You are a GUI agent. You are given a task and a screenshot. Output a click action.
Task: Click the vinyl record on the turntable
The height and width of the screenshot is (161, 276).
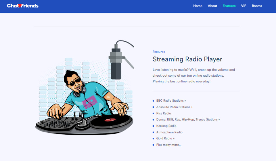110,120
